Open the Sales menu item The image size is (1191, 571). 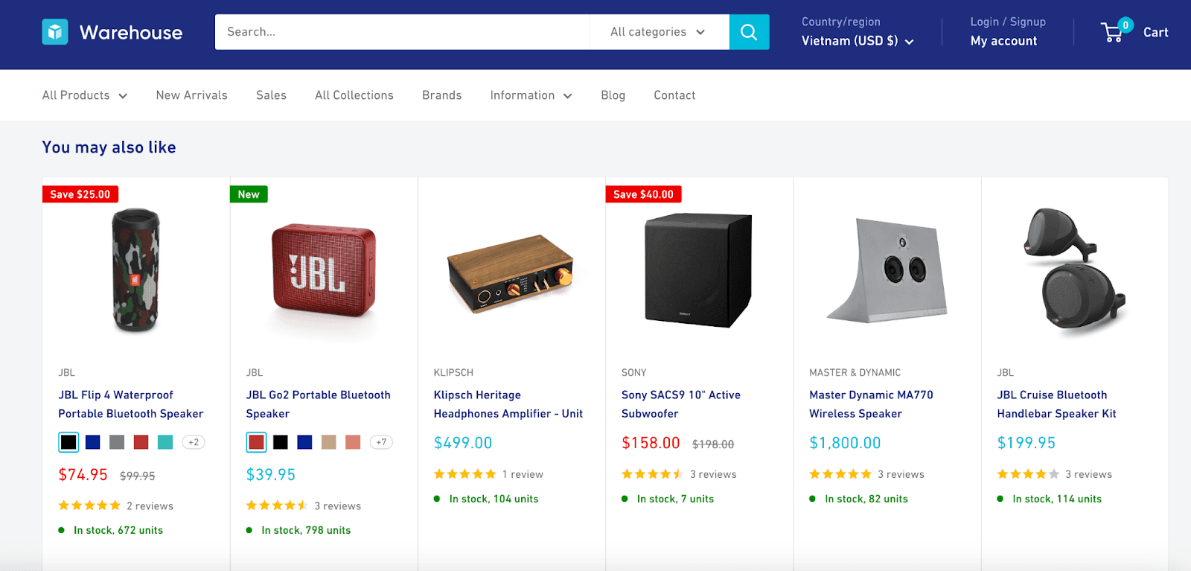click(x=271, y=95)
